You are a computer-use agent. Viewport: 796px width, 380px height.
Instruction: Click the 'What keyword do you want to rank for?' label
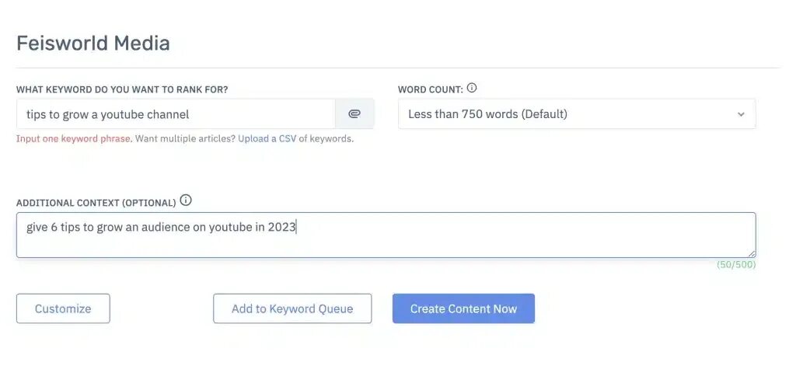coord(122,89)
